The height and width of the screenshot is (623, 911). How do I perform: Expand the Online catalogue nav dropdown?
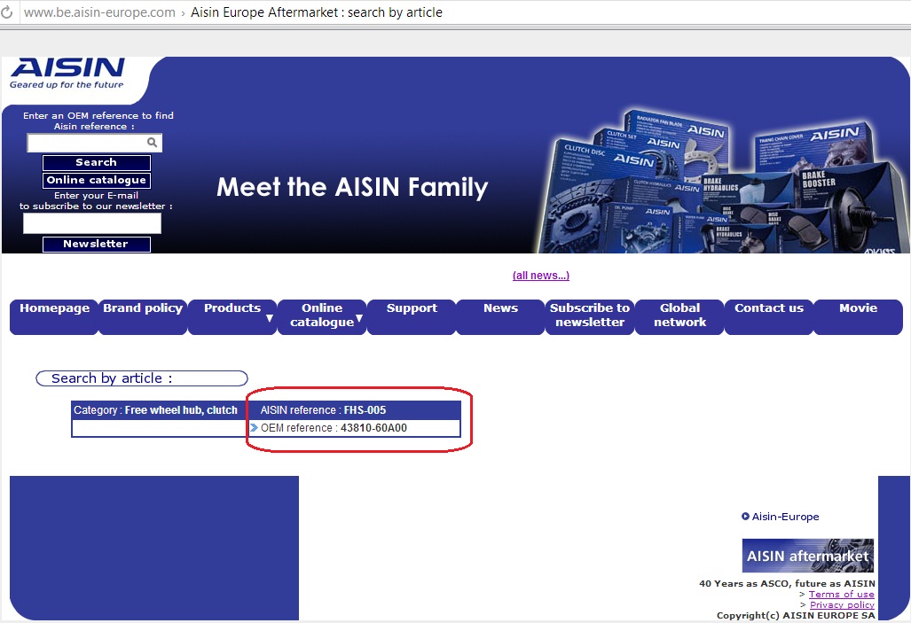(321, 315)
